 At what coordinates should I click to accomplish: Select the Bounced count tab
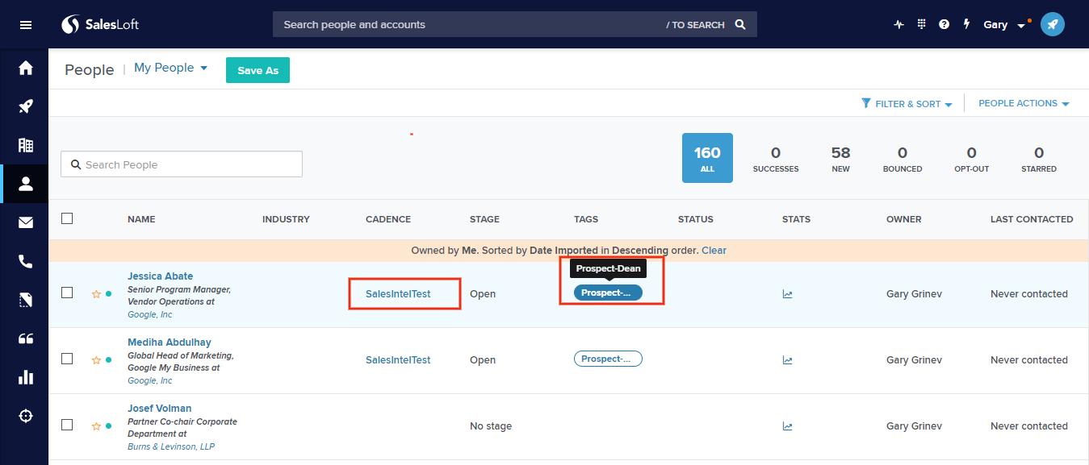[903, 159]
